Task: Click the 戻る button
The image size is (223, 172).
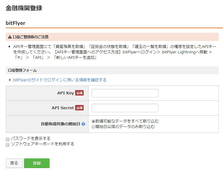Action: [14, 163]
